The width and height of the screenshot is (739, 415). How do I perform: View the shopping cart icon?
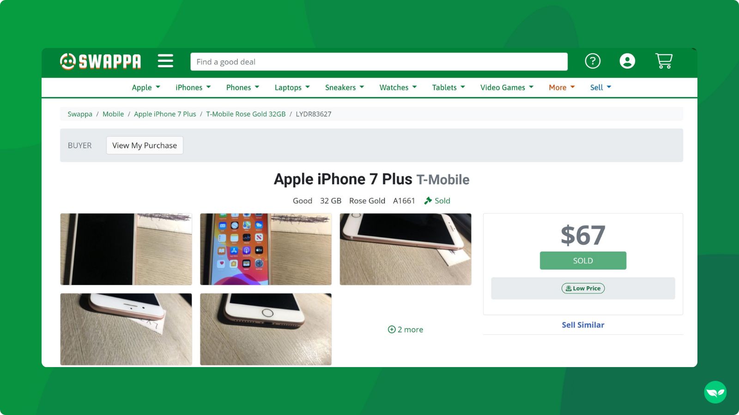coord(664,61)
